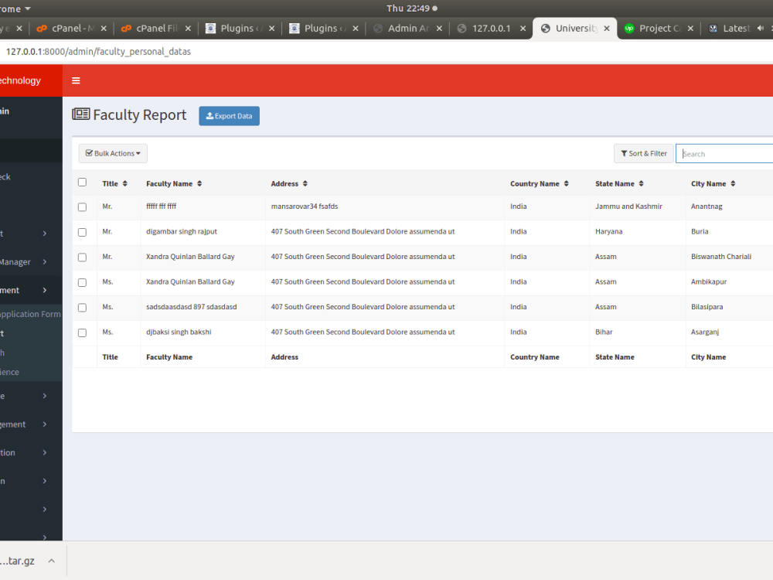Select the checkbox for digambar singh rajput row
The height and width of the screenshot is (580, 773).
pyautogui.click(x=82, y=231)
